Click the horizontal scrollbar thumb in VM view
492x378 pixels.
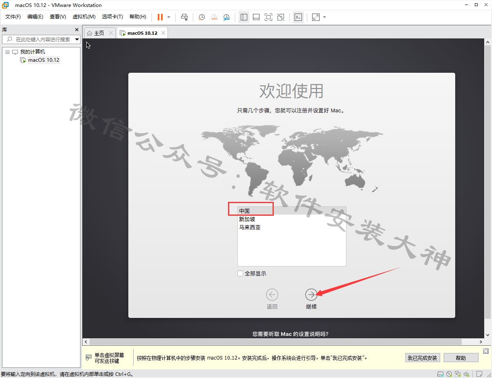(275, 342)
